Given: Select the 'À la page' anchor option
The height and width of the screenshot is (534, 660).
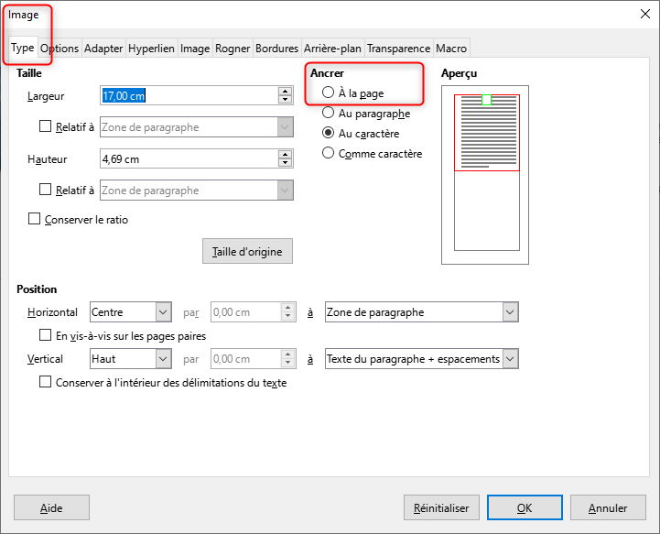Looking at the screenshot, I should pos(329,93).
